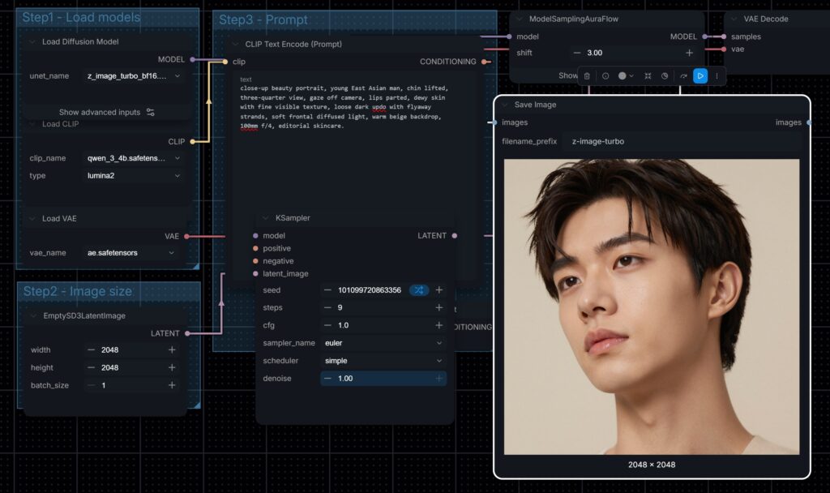The image size is (830, 493).
Task: Click the VAE output port of Load VAE
Action: click(187, 236)
